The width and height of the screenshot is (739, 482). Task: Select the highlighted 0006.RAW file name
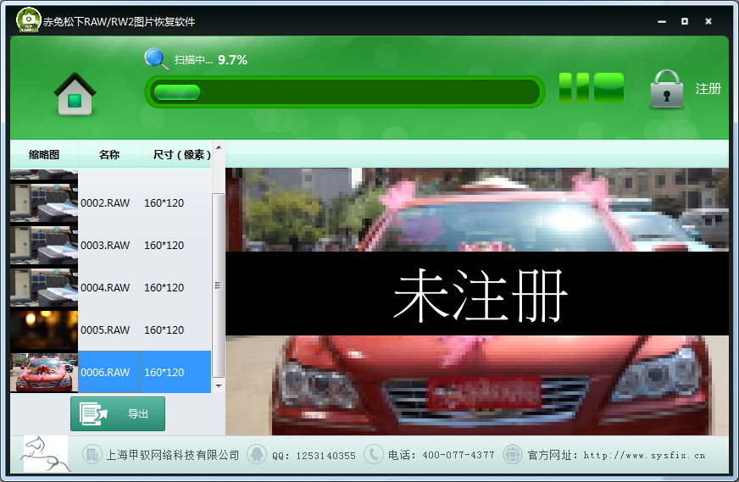105,372
